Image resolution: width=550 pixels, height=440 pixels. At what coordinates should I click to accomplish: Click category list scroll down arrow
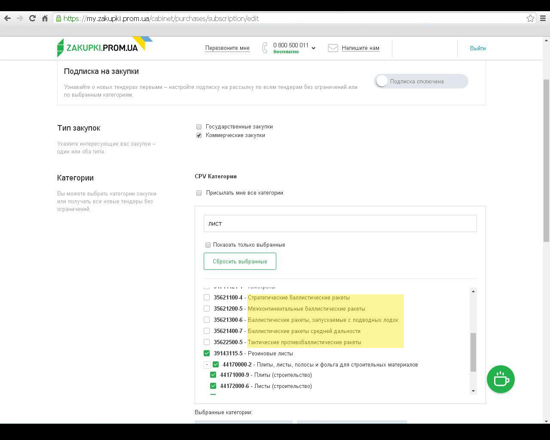pyautogui.click(x=473, y=391)
